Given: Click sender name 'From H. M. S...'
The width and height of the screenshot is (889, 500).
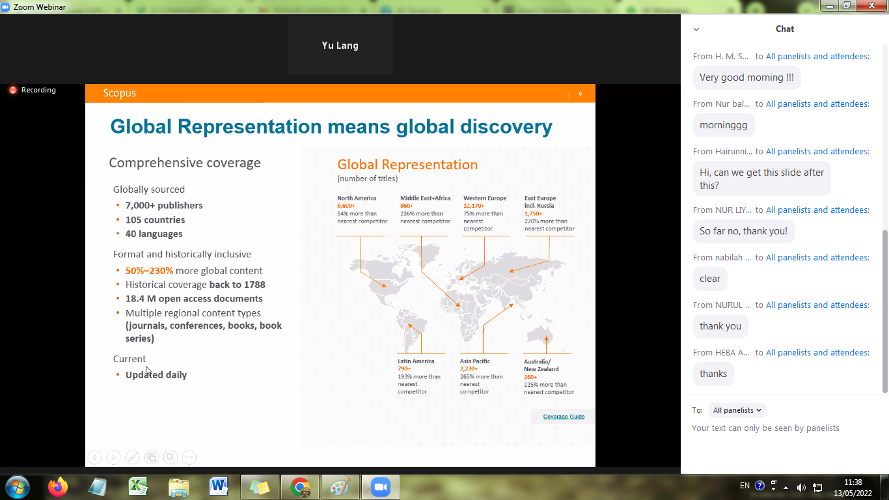Looking at the screenshot, I should click(720, 57).
